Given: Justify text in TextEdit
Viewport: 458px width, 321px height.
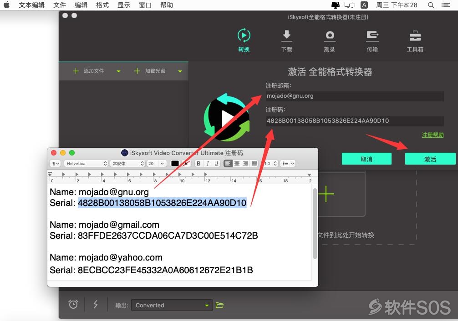Looking at the screenshot, I should click(x=254, y=163).
